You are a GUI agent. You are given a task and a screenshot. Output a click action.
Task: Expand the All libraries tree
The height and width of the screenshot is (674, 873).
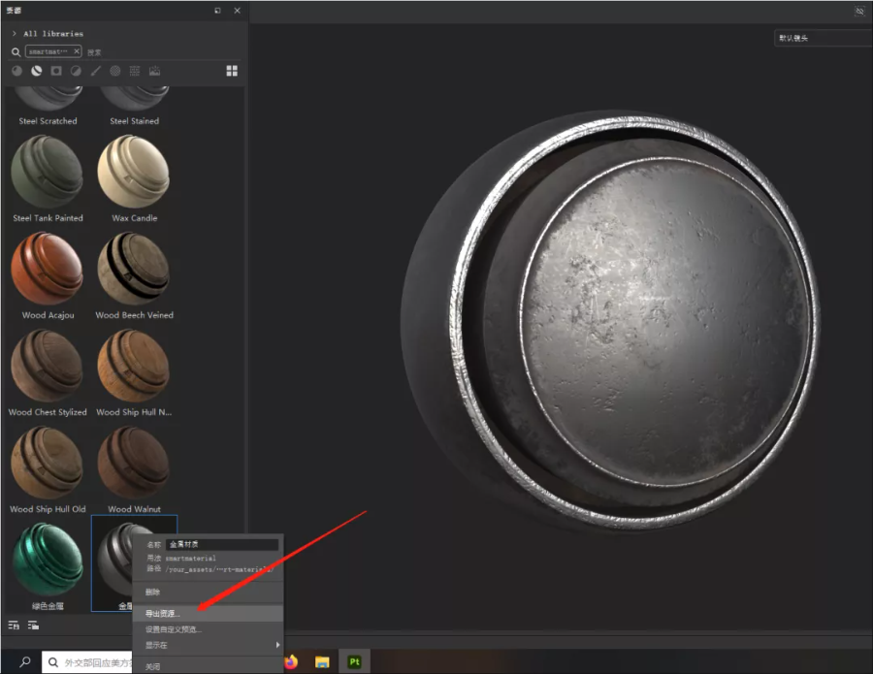tap(14, 33)
